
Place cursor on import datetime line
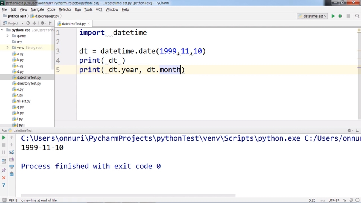(113, 32)
